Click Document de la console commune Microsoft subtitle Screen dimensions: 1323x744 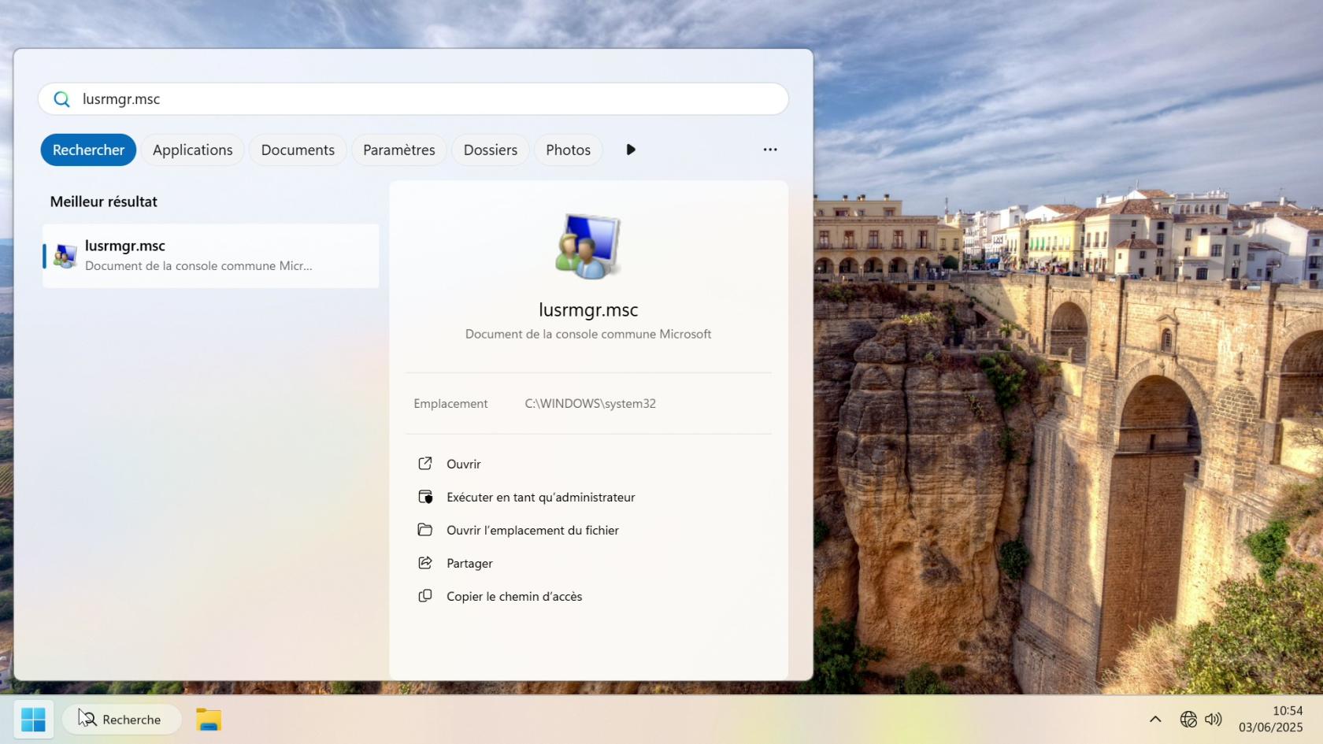click(x=588, y=335)
